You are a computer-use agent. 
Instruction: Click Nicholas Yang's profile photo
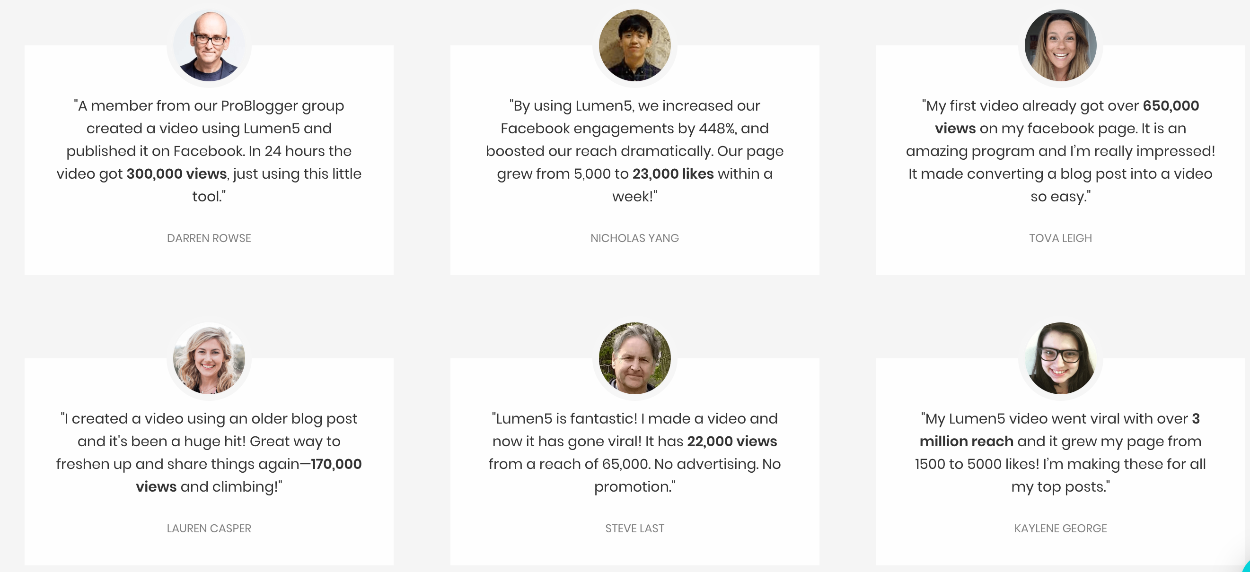[635, 45]
